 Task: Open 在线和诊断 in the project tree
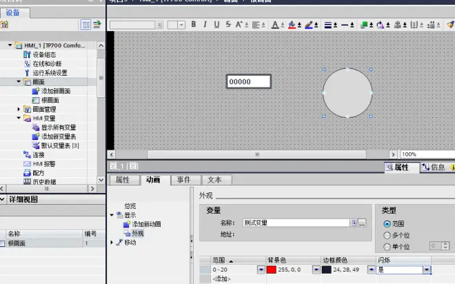47,63
